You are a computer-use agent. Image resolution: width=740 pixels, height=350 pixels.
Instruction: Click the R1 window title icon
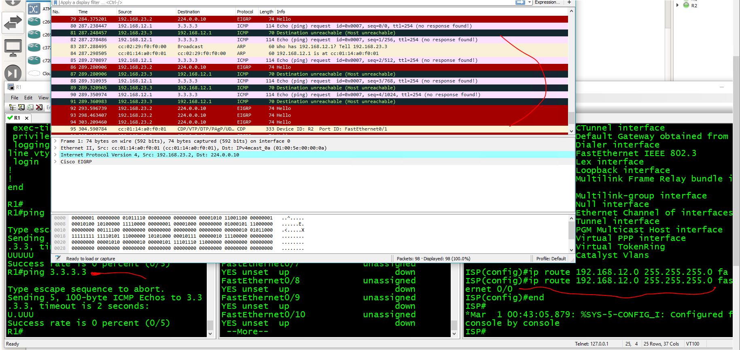tap(10, 87)
